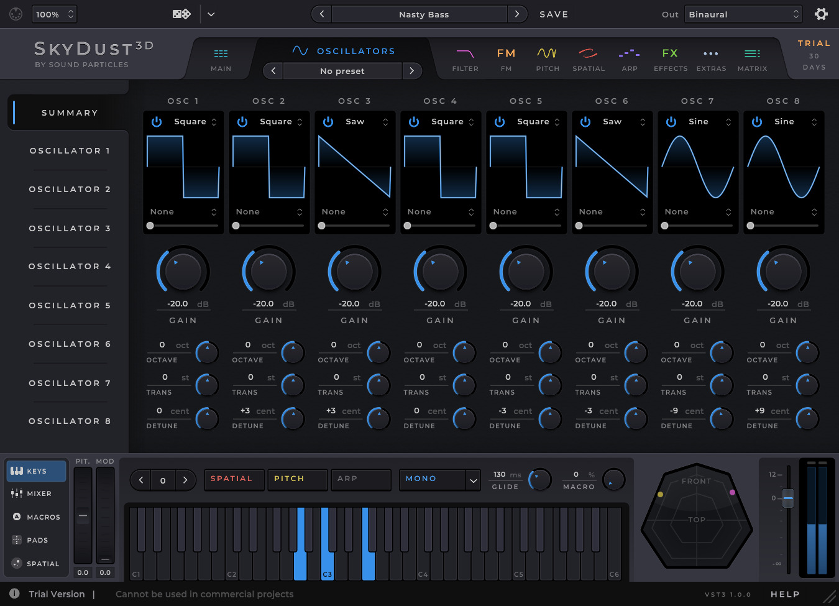Click the MIDI connector icon
839x606 pixels.
point(16,14)
